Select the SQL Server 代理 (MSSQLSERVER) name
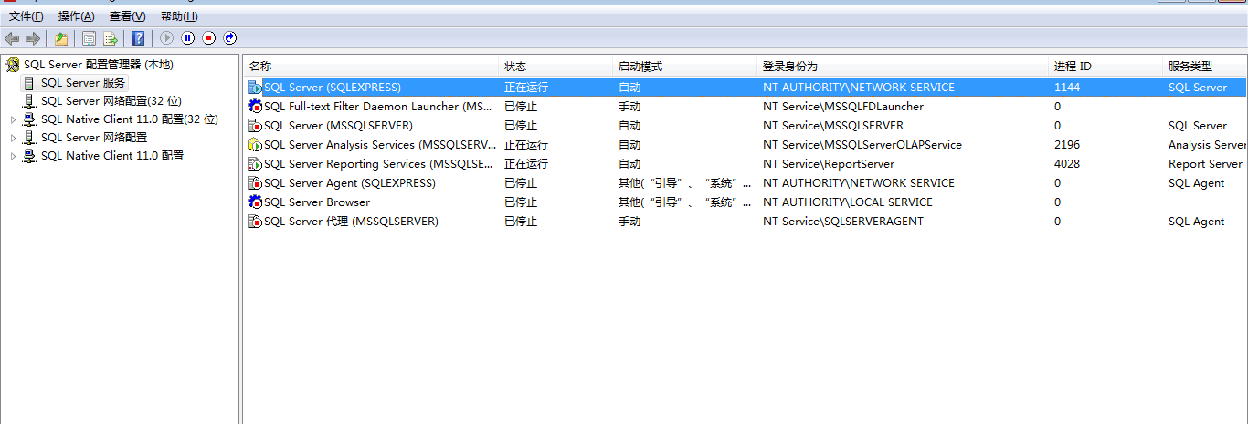Viewport: 1248px width, 424px height. tap(351, 222)
